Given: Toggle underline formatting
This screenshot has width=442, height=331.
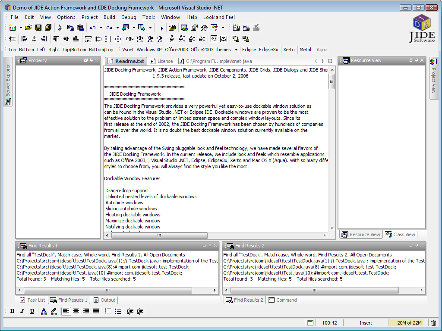Looking at the screenshot, I should tap(32, 311).
